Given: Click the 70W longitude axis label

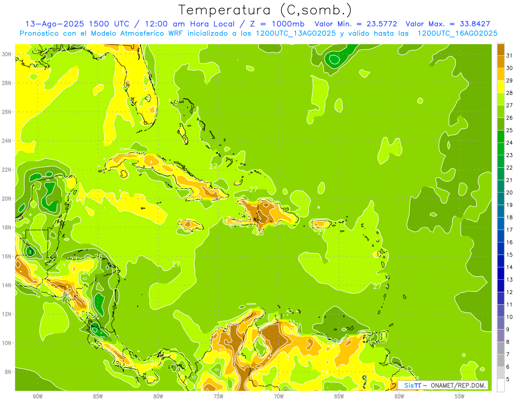Looking at the screenshot, I should (x=279, y=396).
